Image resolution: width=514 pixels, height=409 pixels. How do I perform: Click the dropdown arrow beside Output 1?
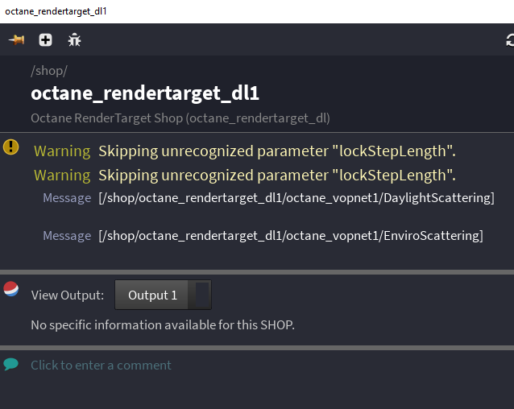click(x=203, y=295)
